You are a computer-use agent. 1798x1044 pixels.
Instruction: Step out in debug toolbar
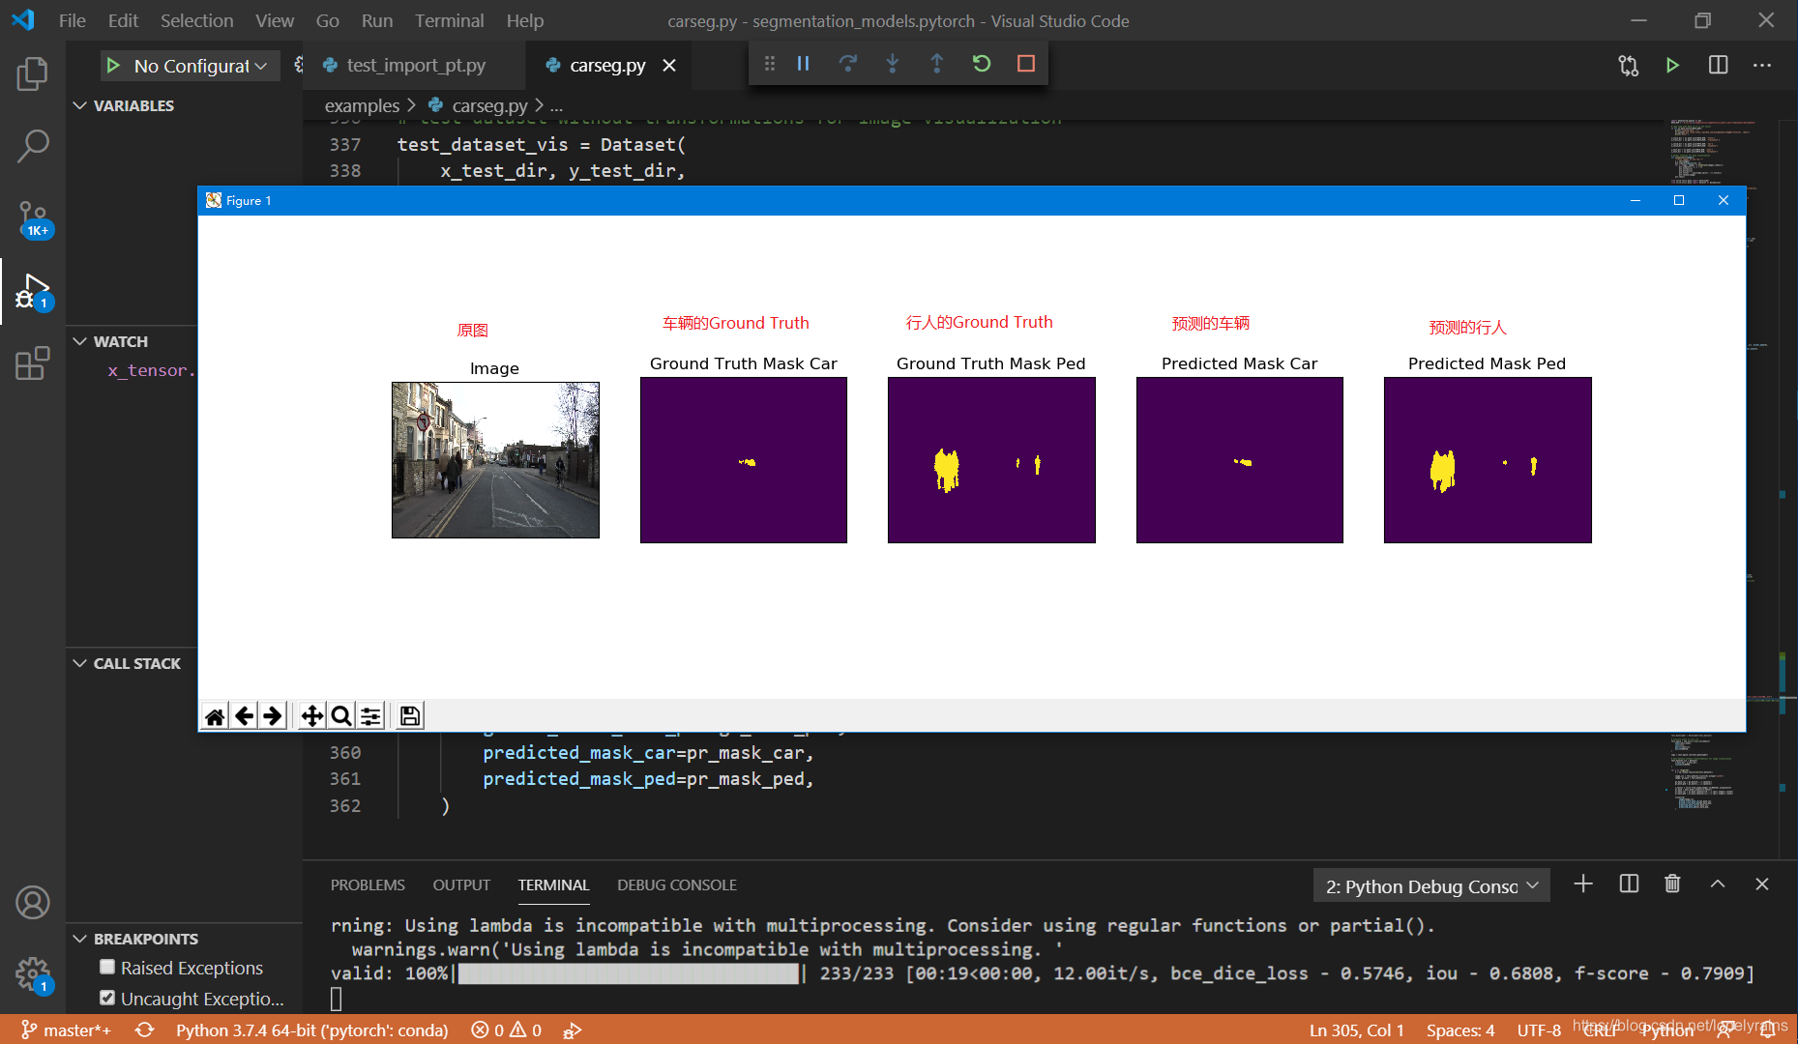(936, 64)
